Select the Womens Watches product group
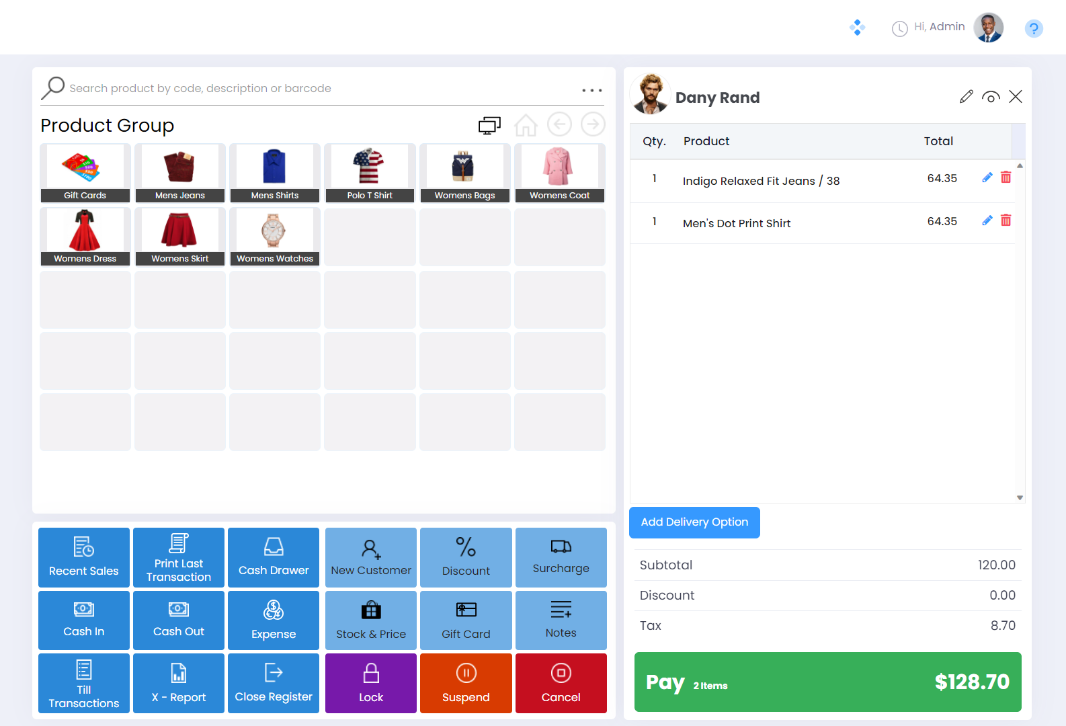Screen dimensions: 1066x726 tap(274, 237)
